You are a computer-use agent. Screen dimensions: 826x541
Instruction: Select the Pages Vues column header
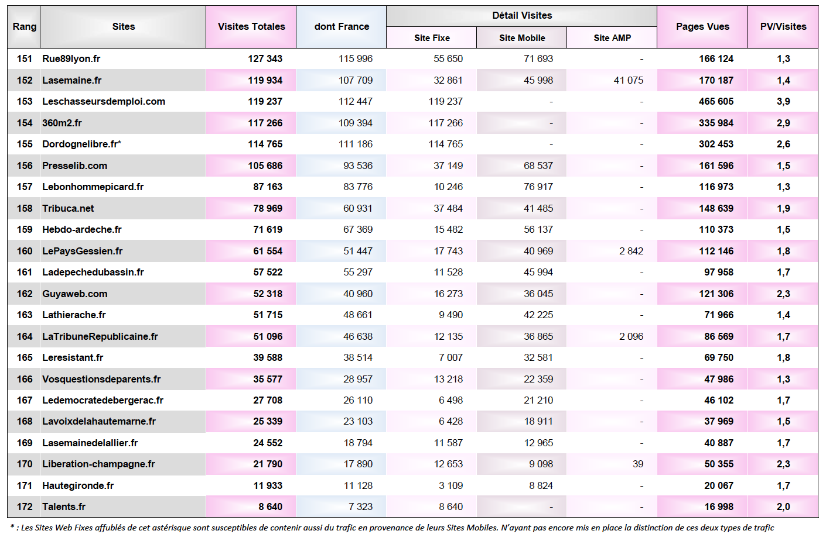702,27
